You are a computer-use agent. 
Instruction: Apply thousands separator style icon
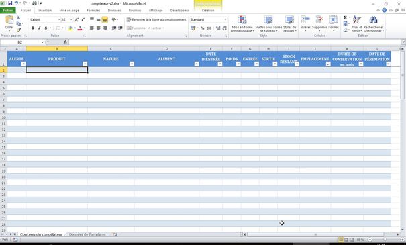(x=209, y=28)
